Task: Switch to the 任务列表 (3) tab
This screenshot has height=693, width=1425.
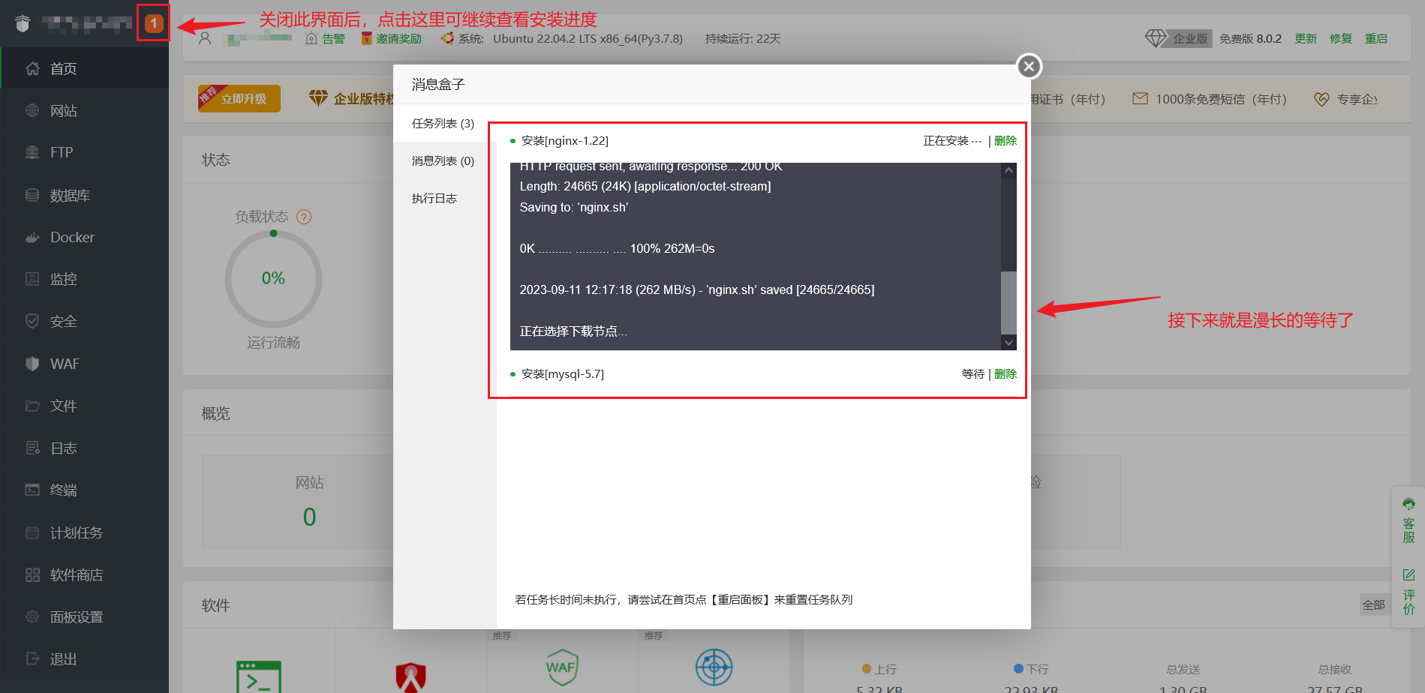Action: pos(443,123)
